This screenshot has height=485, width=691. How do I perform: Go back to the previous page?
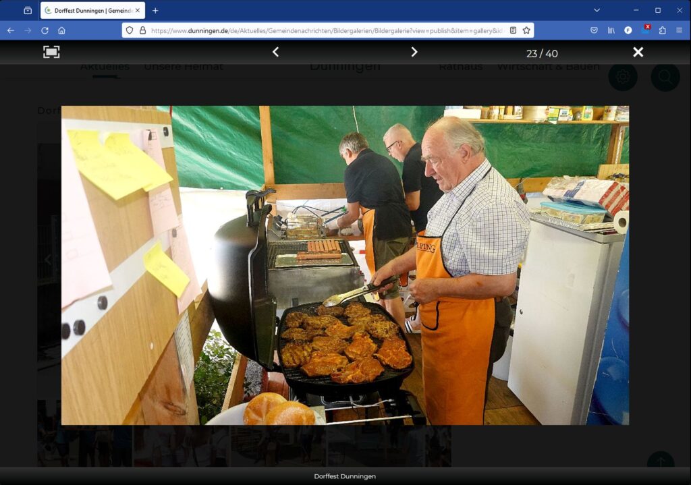click(10, 30)
